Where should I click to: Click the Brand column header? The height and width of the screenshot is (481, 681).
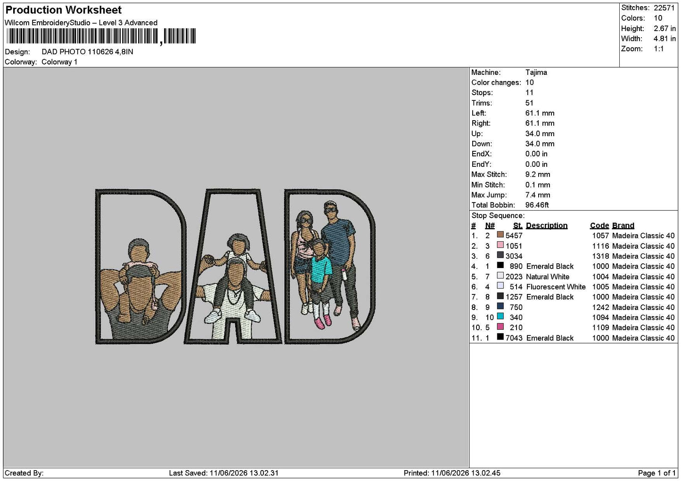(x=623, y=226)
